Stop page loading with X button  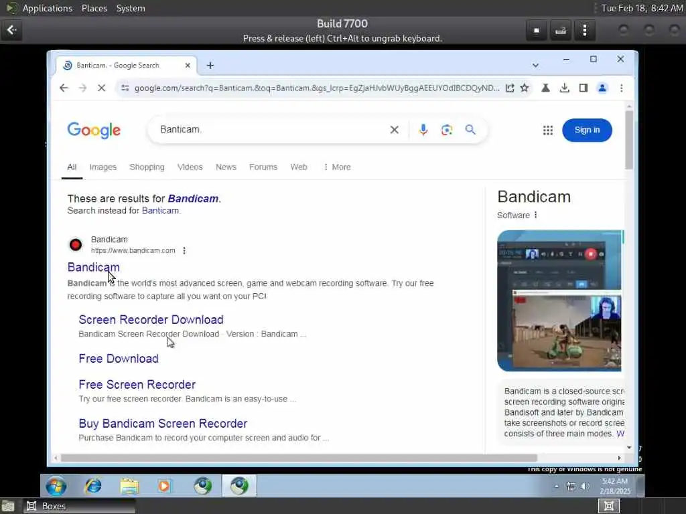point(102,88)
